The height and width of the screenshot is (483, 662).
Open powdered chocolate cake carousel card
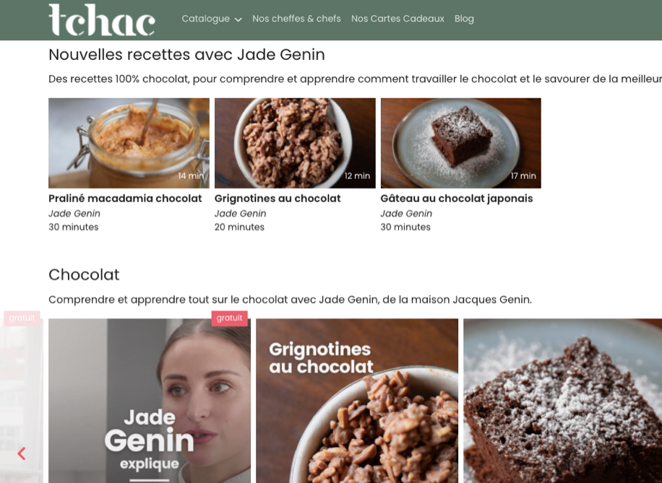[x=562, y=401]
